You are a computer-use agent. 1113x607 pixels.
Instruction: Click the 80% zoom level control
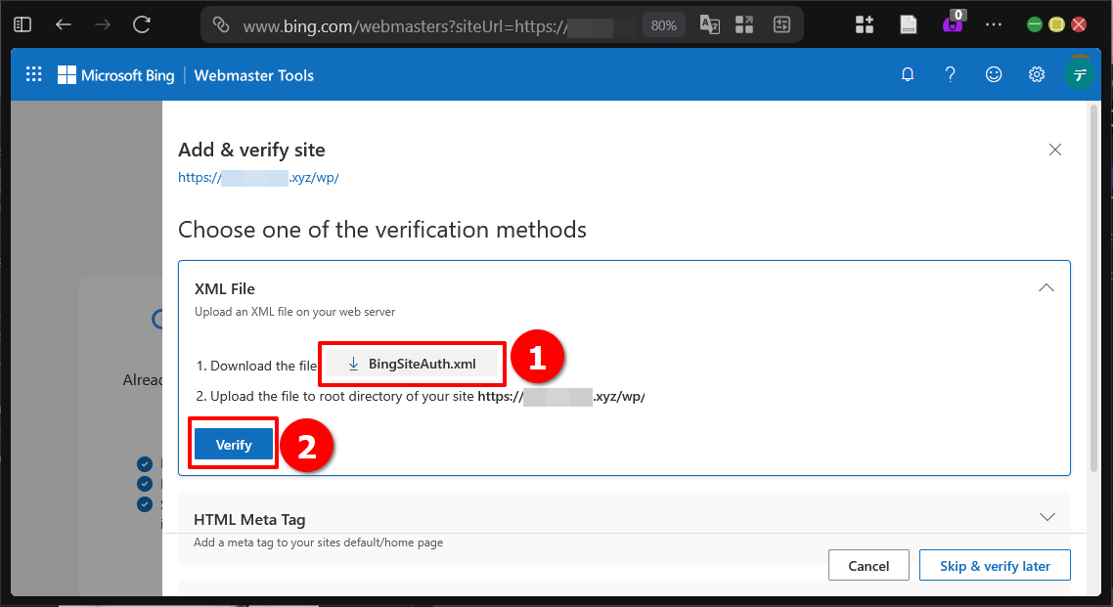pos(663,24)
